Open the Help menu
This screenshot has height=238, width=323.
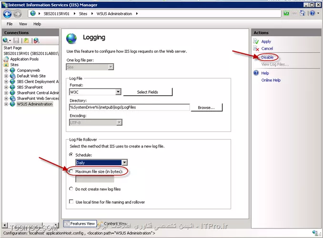pyautogui.click(x=37, y=24)
